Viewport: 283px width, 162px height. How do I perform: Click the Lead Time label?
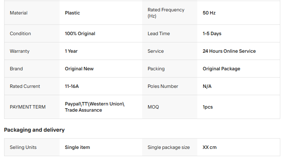[x=159, y=33]
